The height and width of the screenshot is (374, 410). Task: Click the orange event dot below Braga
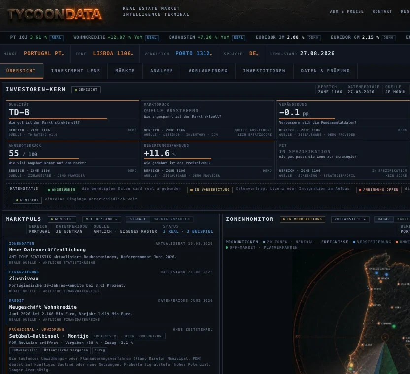[x=381, y=282]
